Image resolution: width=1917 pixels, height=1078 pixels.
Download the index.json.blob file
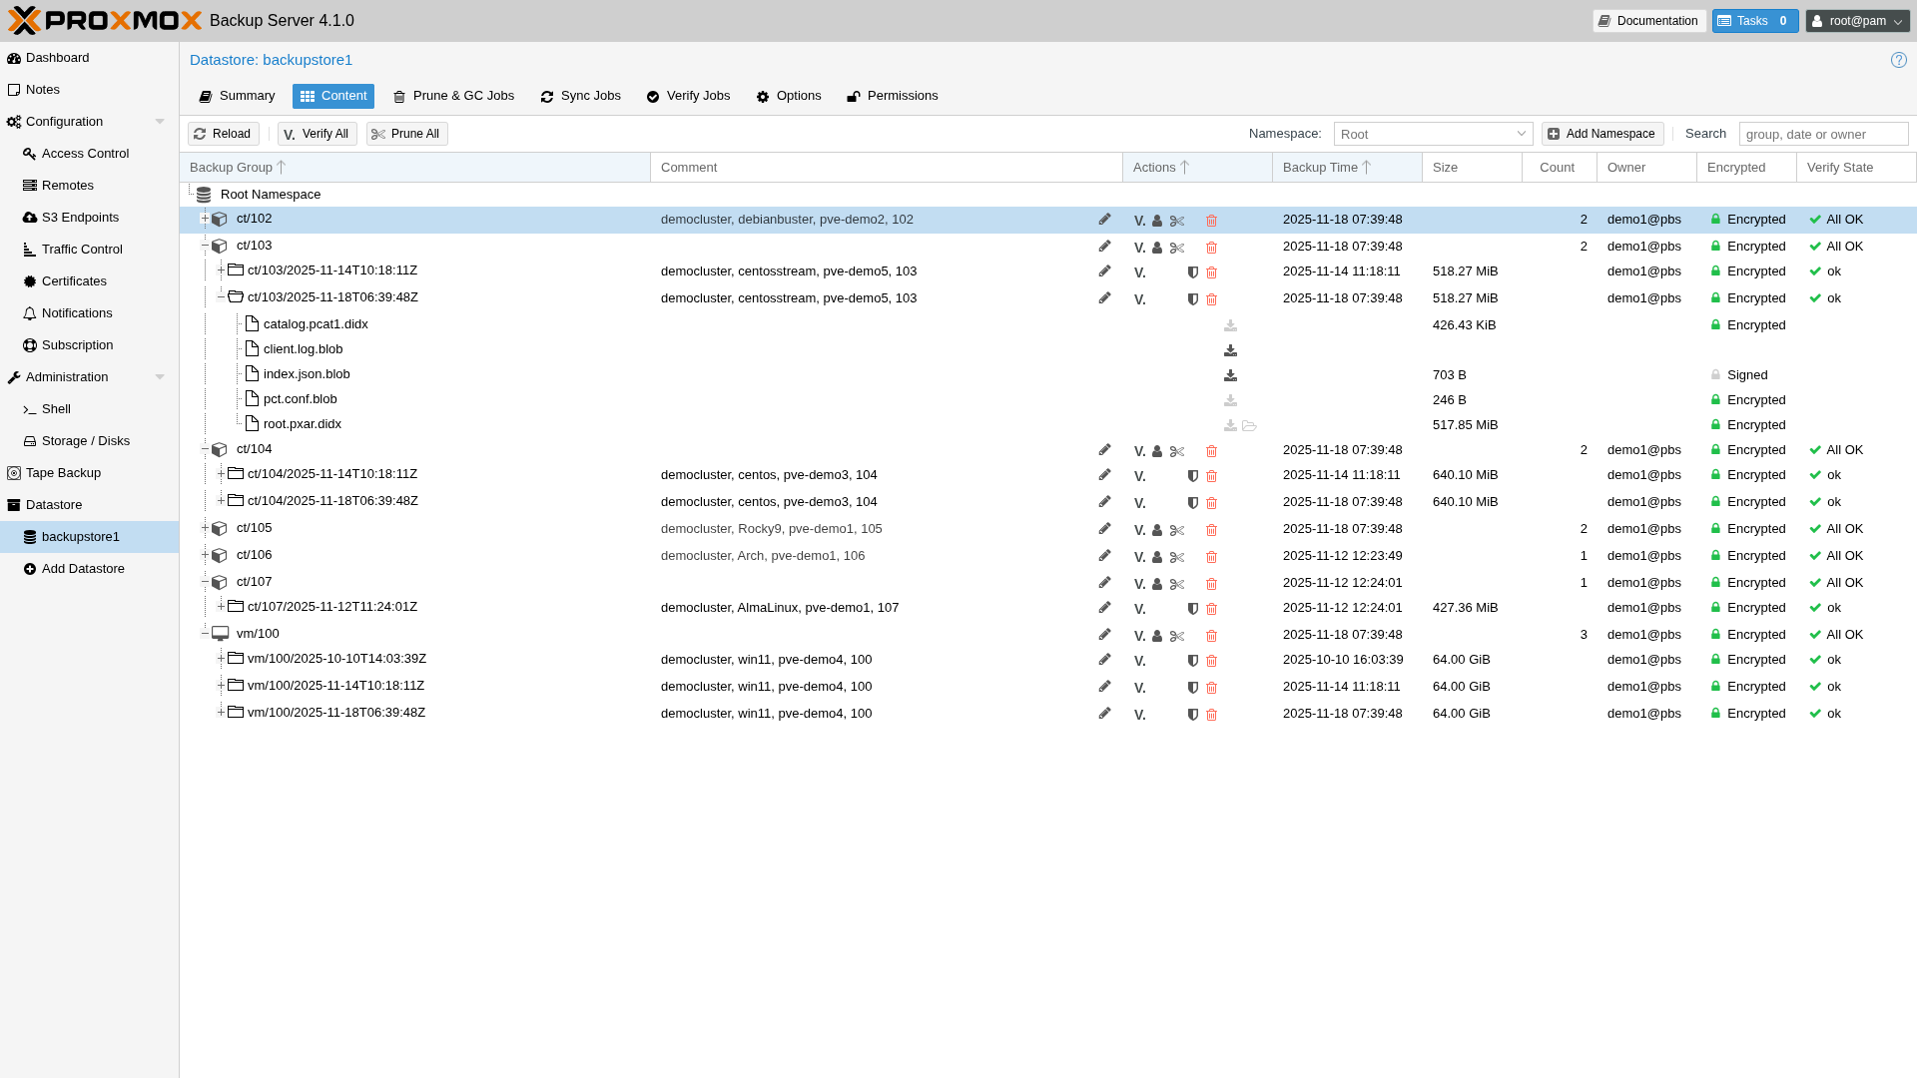(x=1230, y=376)
